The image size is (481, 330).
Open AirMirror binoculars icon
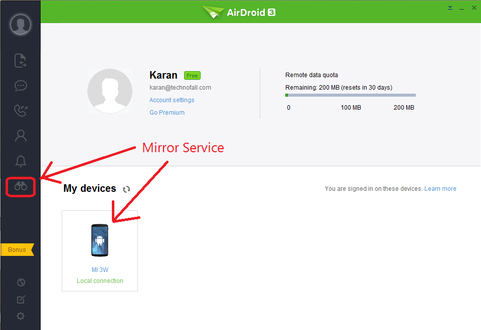click(21, 186)
